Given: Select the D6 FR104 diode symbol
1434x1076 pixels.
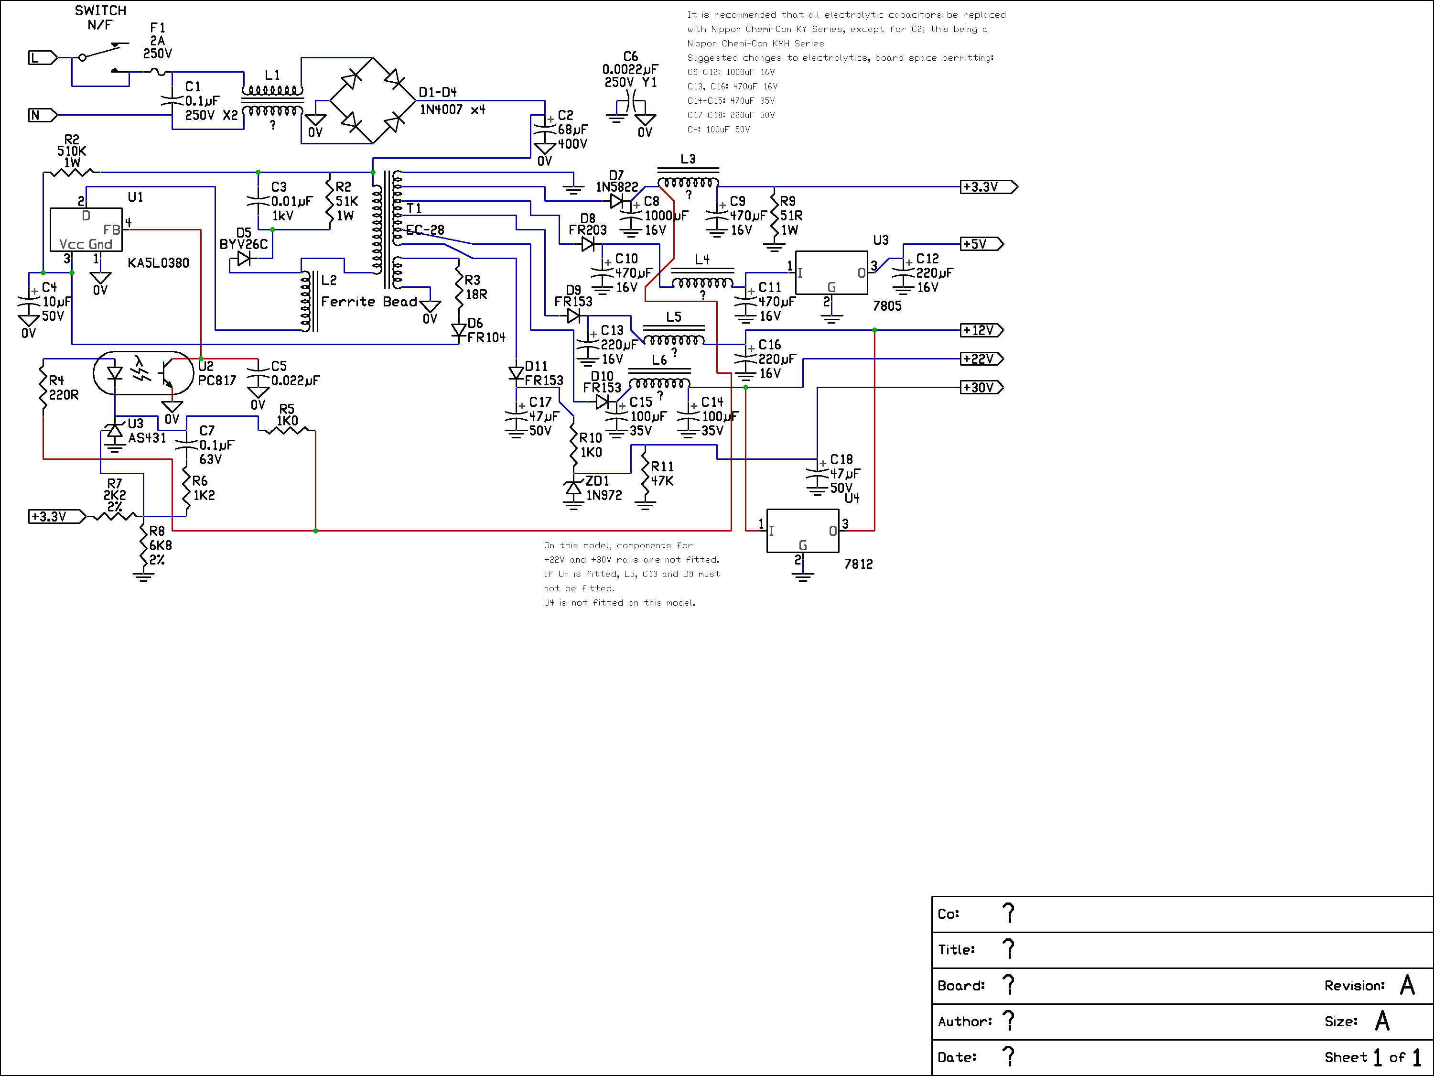Looking at the screenshot, I should (x=459, y=330).
